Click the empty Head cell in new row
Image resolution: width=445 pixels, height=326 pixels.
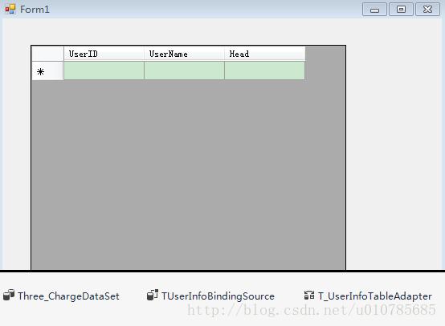264,70
